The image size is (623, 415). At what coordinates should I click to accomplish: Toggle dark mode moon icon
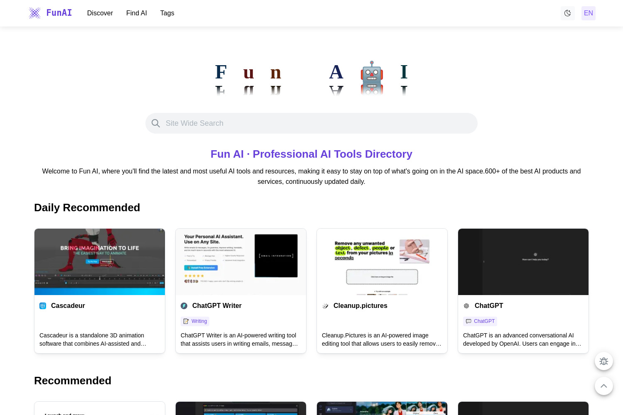click(x=568, y=13)
